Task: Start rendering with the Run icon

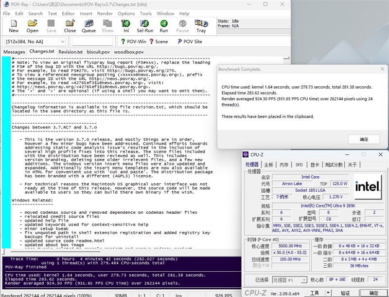Action: 164,26
